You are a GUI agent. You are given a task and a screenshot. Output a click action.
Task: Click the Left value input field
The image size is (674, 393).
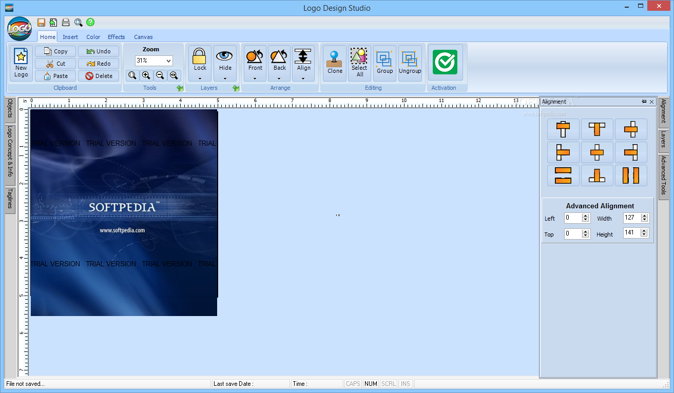click(x=573, y=218)
